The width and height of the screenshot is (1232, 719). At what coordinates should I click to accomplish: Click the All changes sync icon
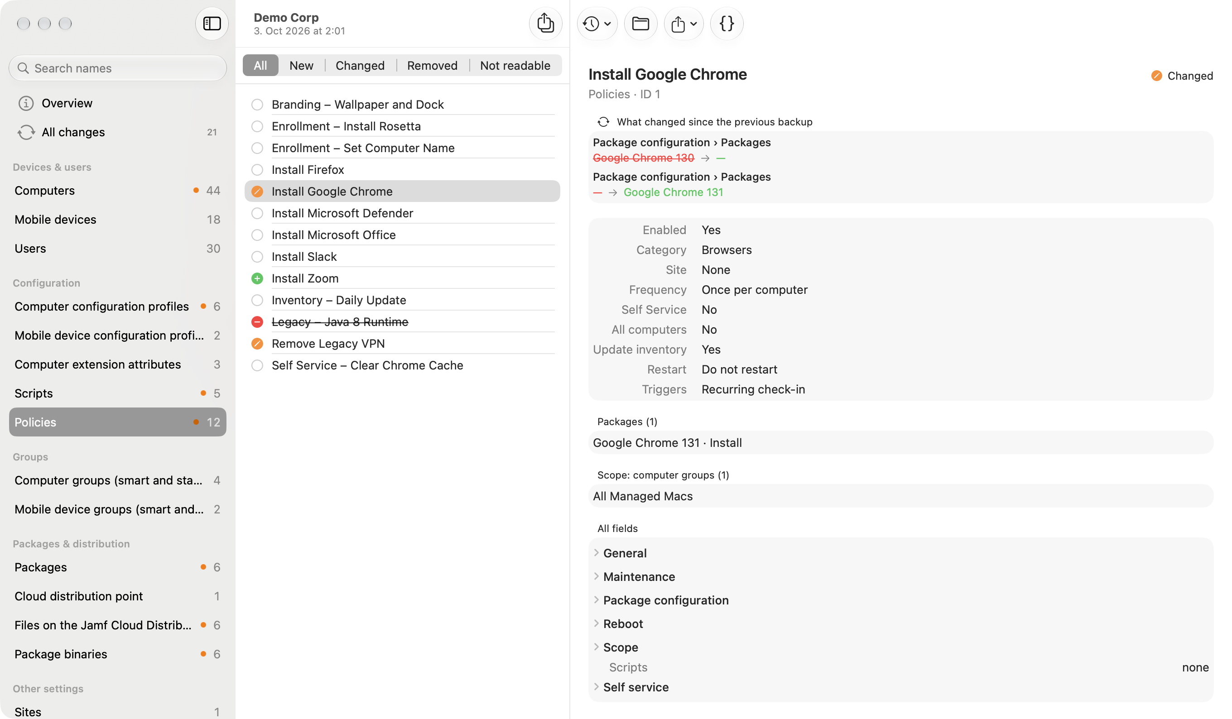[x=26, y=132]
